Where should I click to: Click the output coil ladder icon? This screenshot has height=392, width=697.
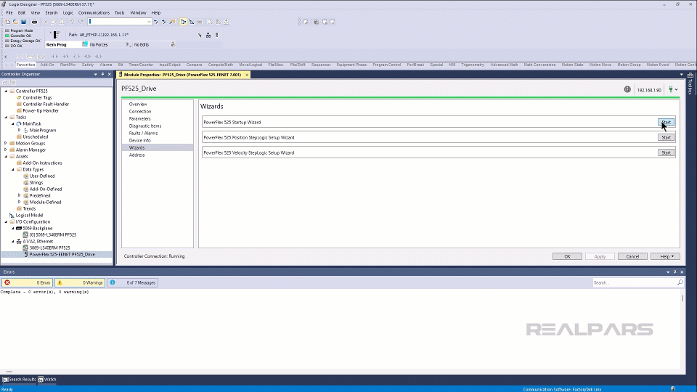coord(77,57)
